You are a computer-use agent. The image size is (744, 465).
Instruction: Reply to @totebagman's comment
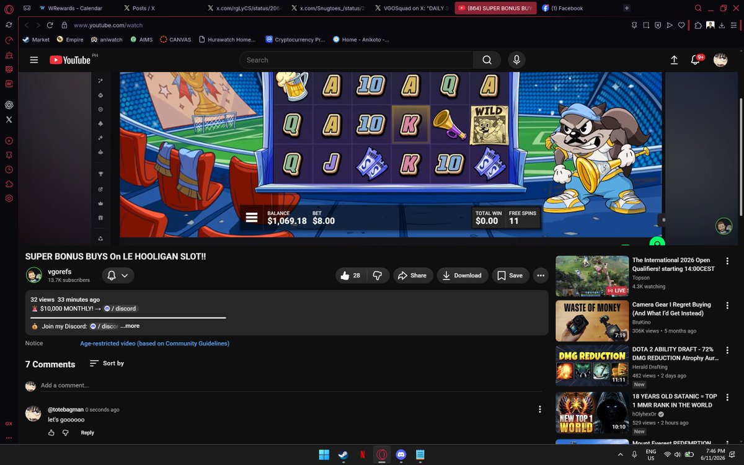click(x=87, y=433)
